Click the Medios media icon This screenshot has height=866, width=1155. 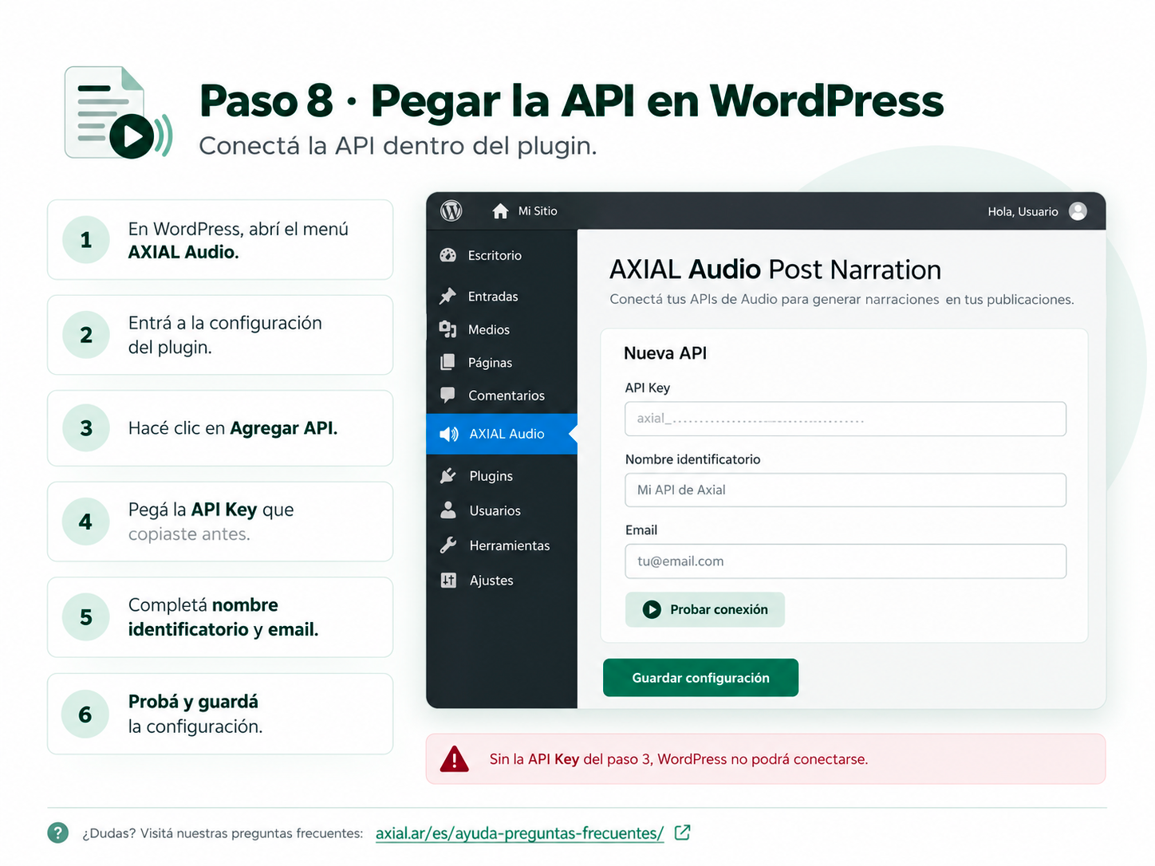[x=447, y=329]
